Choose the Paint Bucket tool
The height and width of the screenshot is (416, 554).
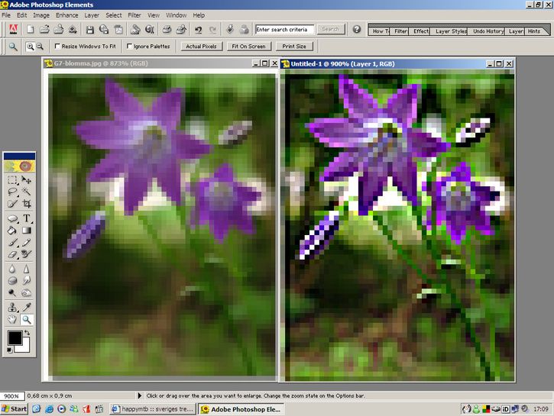coord(12,230)
